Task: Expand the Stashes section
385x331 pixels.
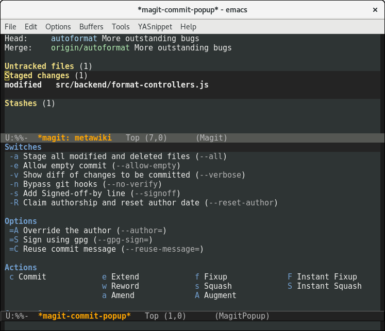Action: (x=21, y=103)
